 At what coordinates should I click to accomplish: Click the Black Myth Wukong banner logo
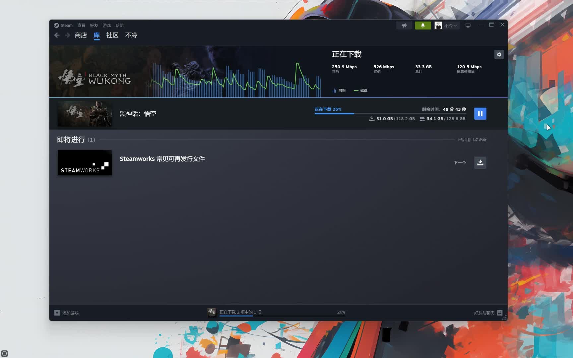[x=95, y=78]
